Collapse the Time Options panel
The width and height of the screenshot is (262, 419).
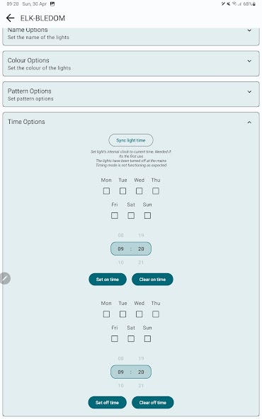249,122
